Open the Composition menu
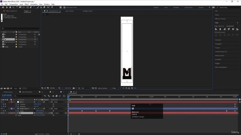241x135 pixels. (14, 4)
